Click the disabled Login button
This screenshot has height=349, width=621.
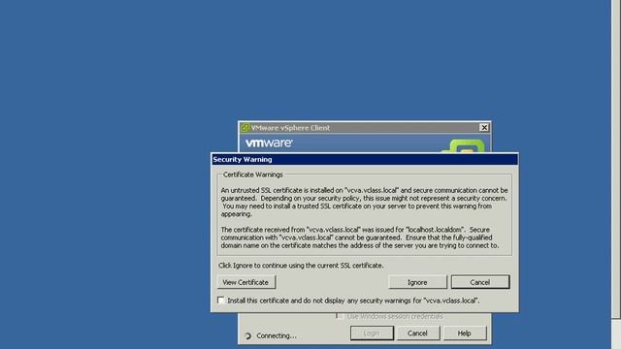[372, 333]
